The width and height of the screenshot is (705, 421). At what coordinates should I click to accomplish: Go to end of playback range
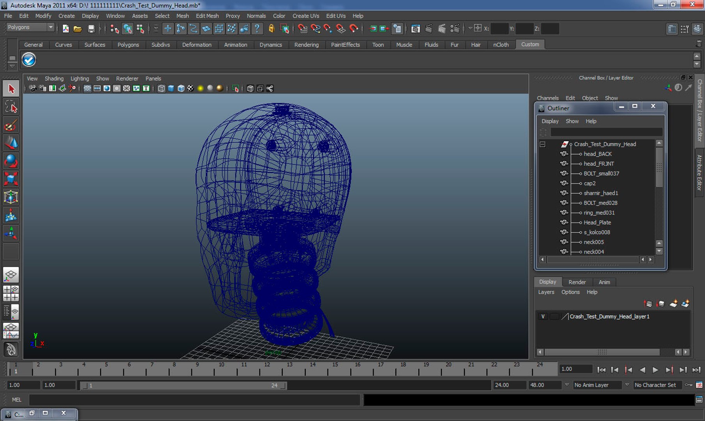point(696,370)
